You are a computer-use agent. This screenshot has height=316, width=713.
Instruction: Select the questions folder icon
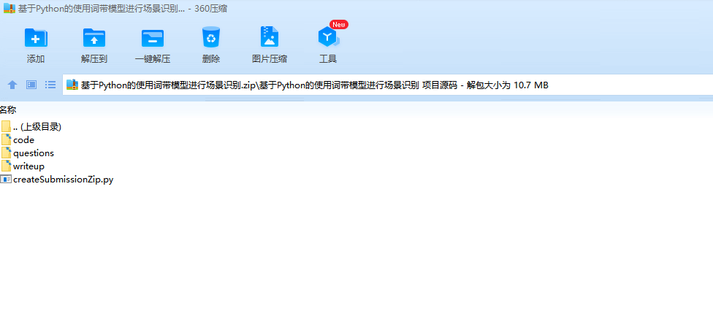tap(6, 153)
